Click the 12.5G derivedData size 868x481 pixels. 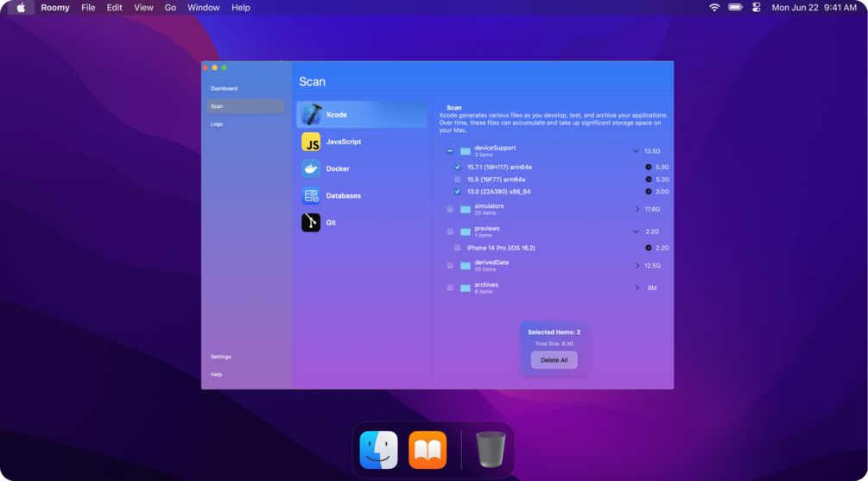coord(652,266)
